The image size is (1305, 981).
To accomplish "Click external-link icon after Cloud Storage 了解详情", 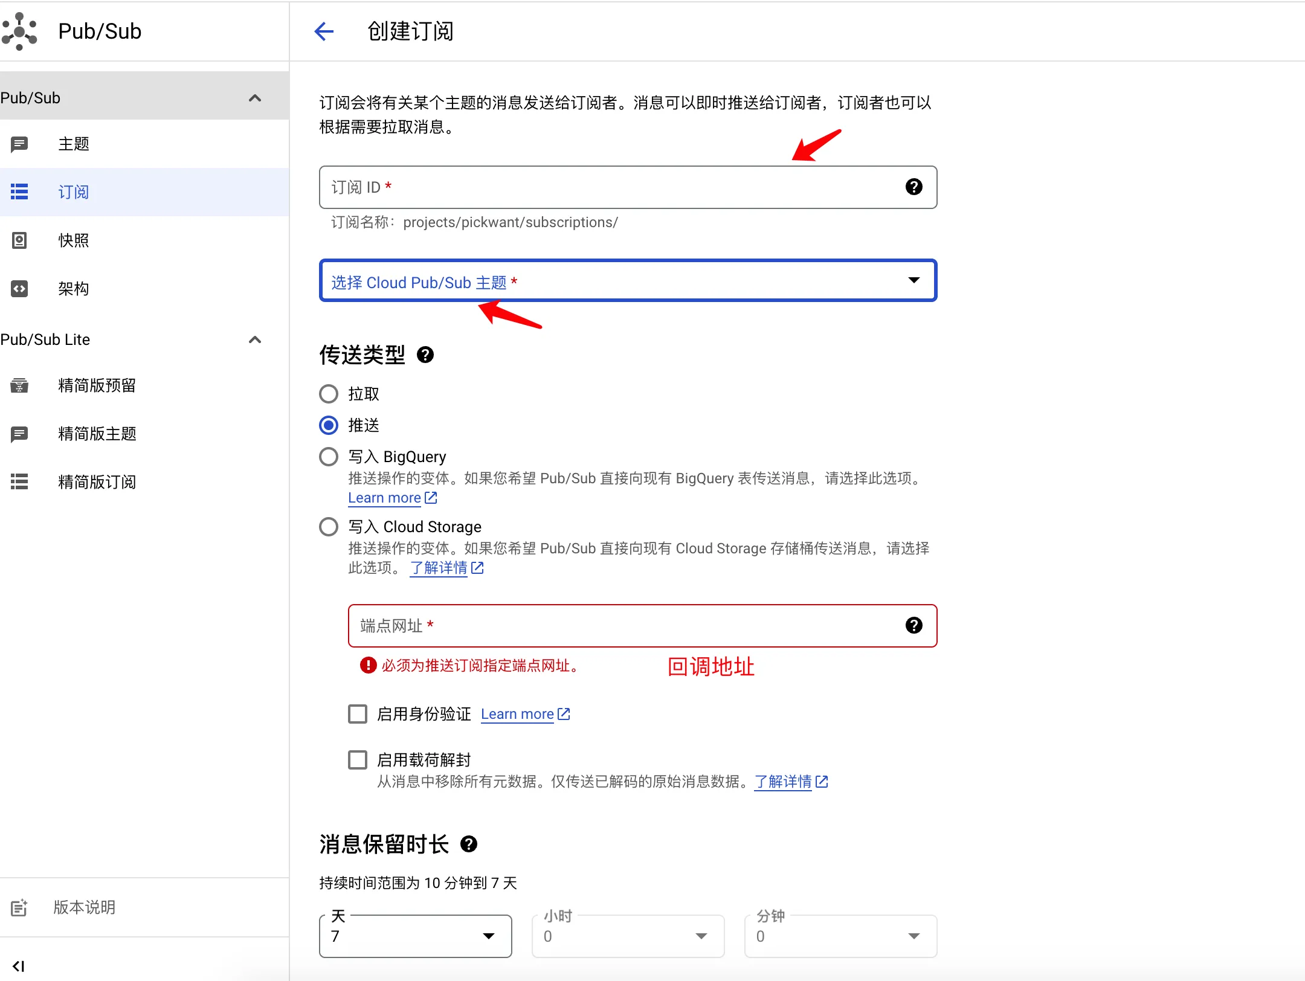I will click(x=477, y=568).
